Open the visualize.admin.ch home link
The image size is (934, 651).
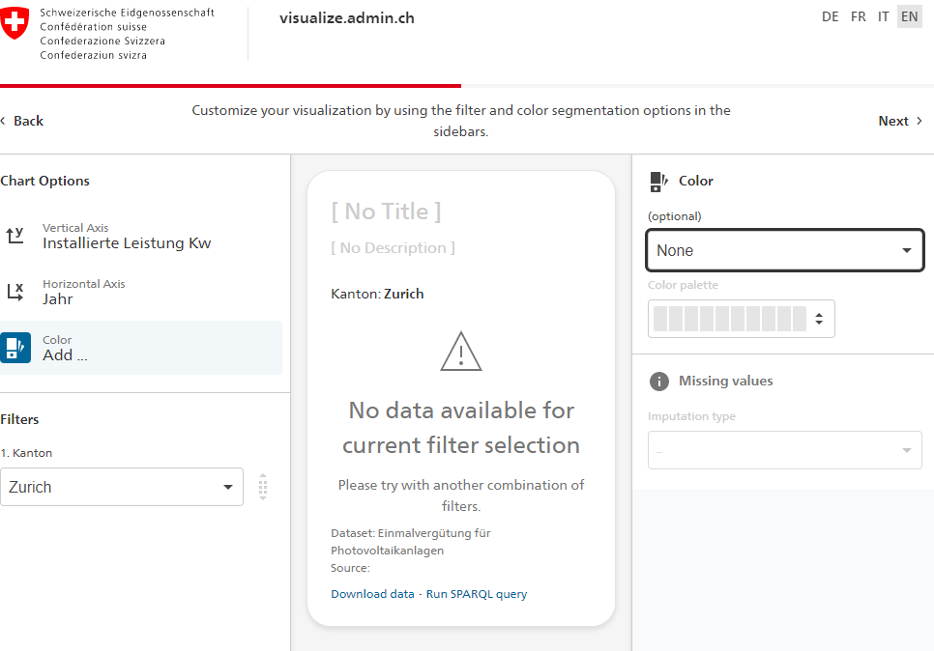[x=347, y=17]
